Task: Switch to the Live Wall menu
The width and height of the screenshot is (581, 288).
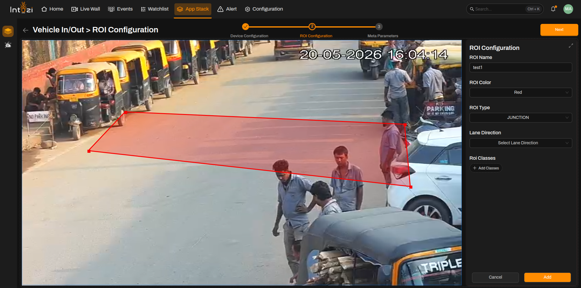Action: point(86,9)
